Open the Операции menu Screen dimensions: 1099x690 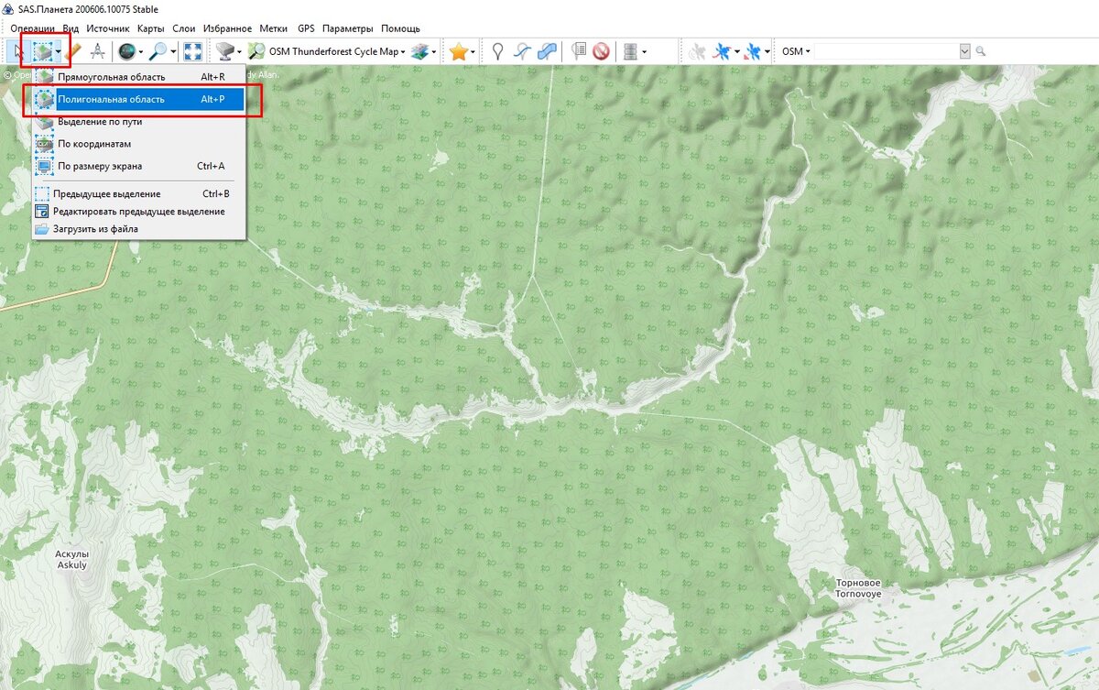tap(33, 28)
